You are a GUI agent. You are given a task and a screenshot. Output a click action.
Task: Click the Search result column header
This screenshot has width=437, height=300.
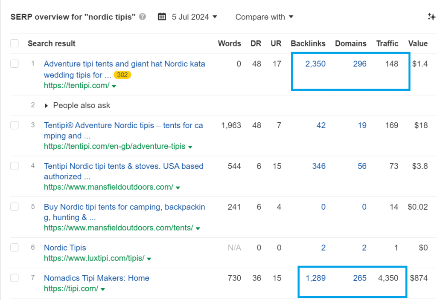pyautogui.click(x=52, y=43)
